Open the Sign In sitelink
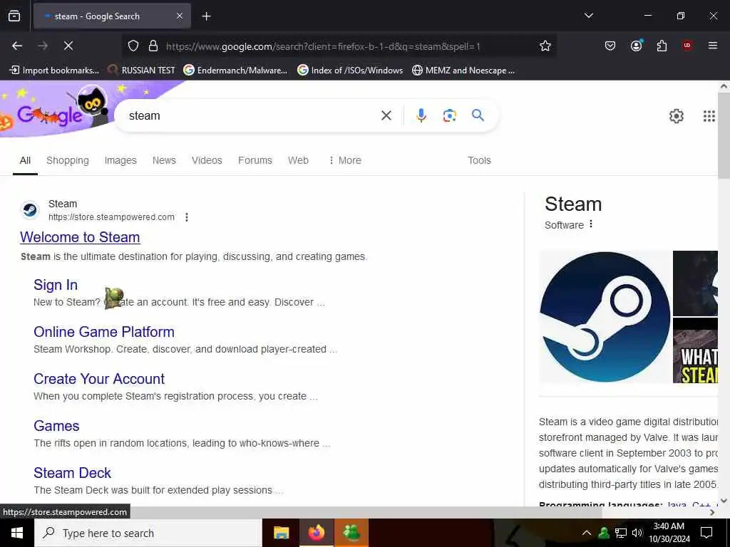Screen dimensions: 730x547 click(56, 285)
